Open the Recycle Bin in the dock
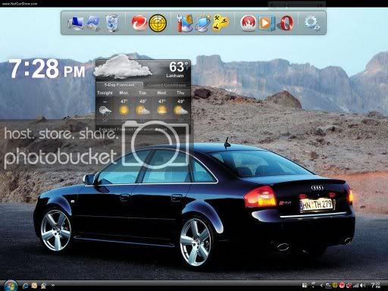The width and height of the screenshot is (388, 291). click(x=112, y=23)
